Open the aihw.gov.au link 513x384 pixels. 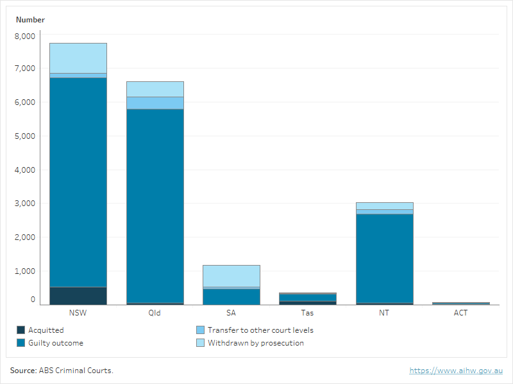(456, 371)
